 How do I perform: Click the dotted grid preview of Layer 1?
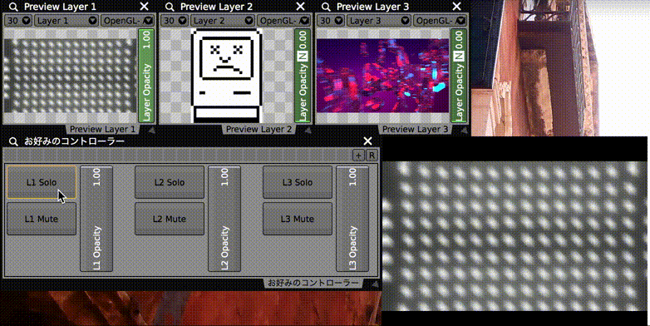click(x=70, y=76)
